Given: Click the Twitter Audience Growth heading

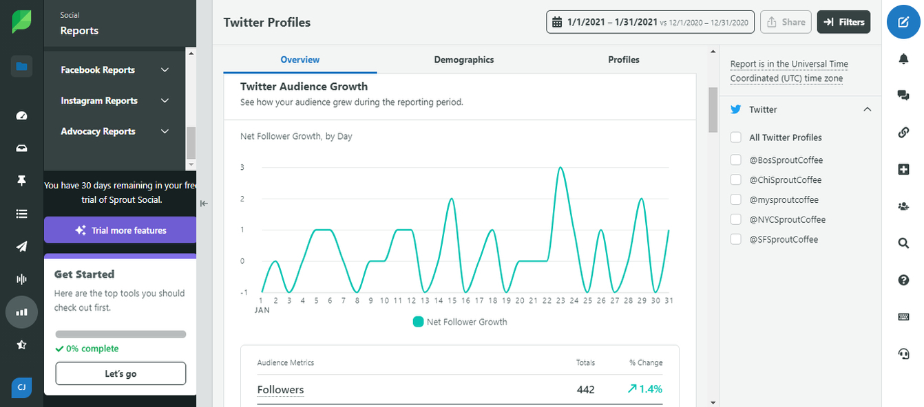Looking at the screenshot, I should pyautogui.click(x=304, y=87).
